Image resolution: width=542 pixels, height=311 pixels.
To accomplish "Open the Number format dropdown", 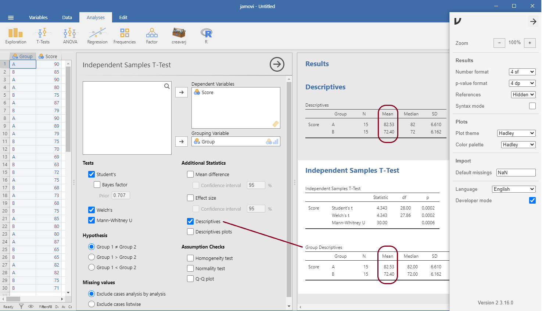I will (x=522, y=72).
